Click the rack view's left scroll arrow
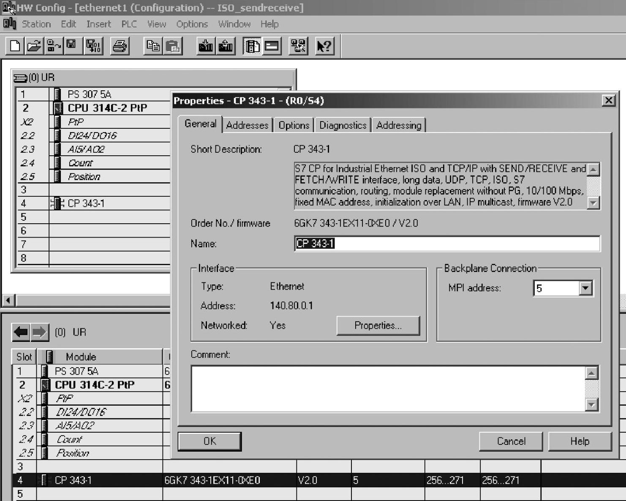The height and width of the screenshot is (501, 626). coord(8,301)
